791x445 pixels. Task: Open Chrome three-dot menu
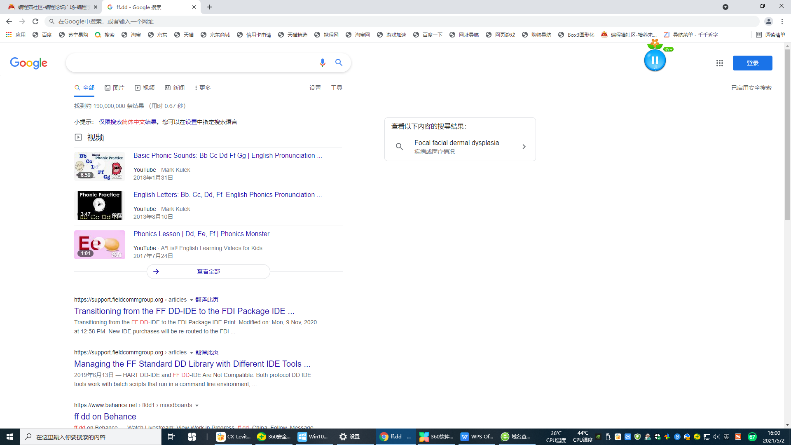pyautogui.click(x=782, y=21)
